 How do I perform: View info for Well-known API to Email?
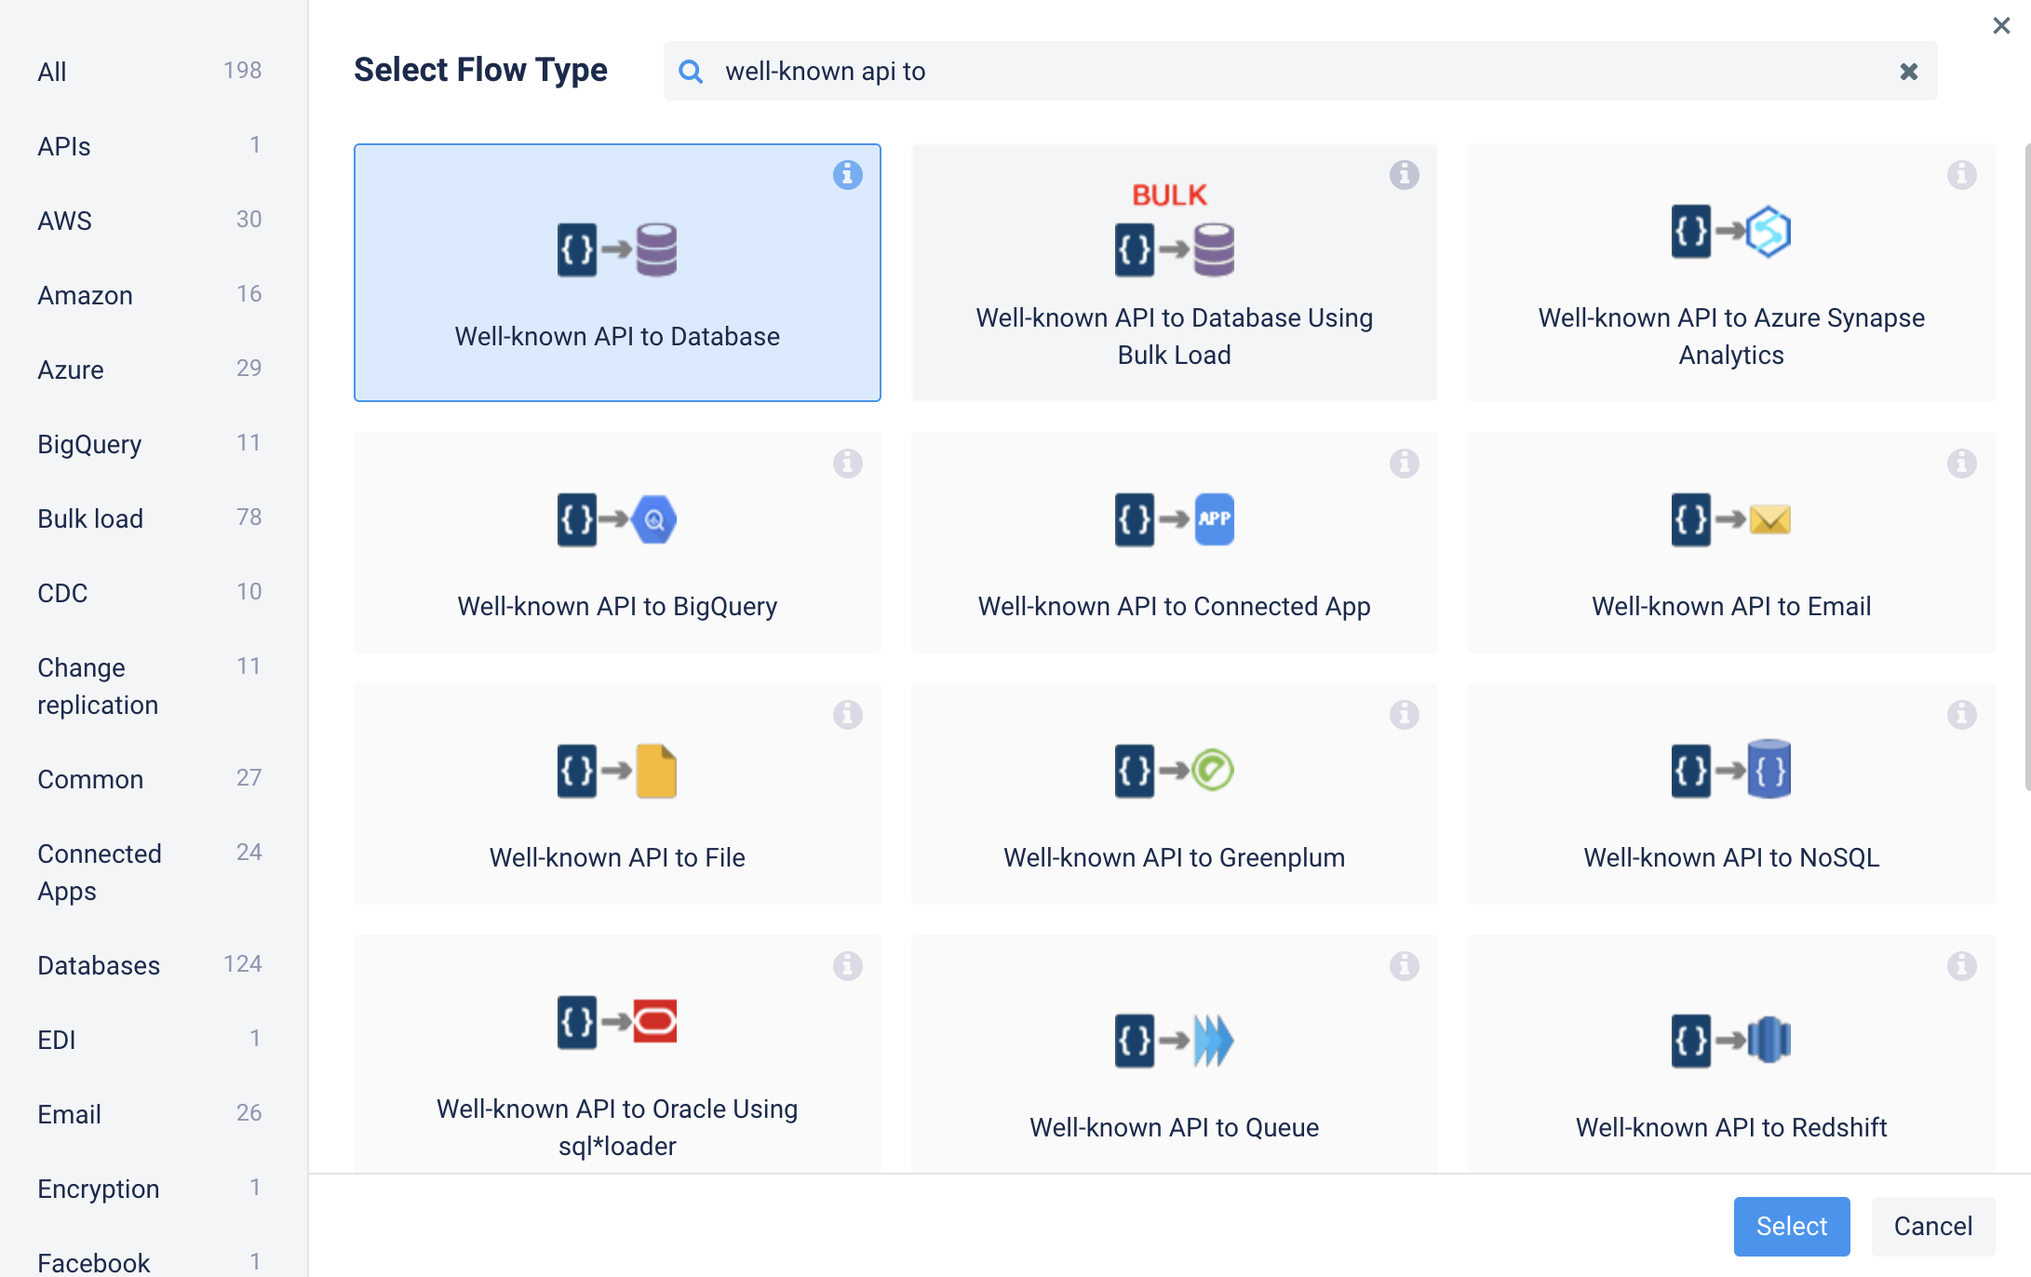click(x=1961, y=464)
